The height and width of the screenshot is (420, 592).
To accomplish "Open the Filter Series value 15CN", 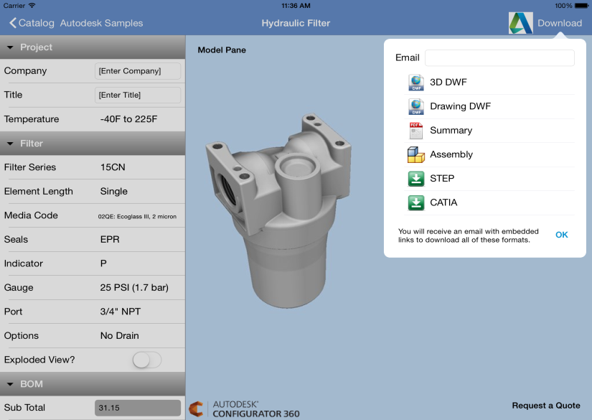I will (x=113, y=167).
